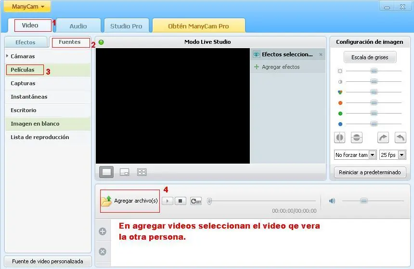The height and width of the screenshot is (269, 414).
Task: Select Instantáneas source
Action: pos(48,97)
